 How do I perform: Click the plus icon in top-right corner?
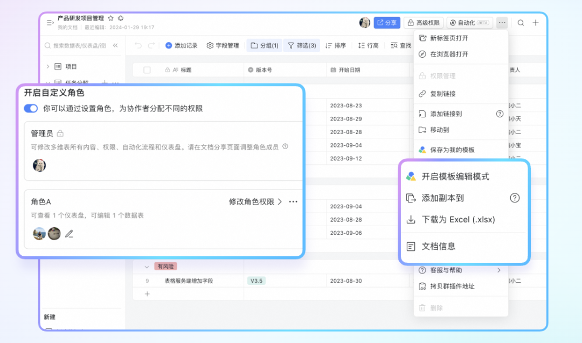coord(536,23)
